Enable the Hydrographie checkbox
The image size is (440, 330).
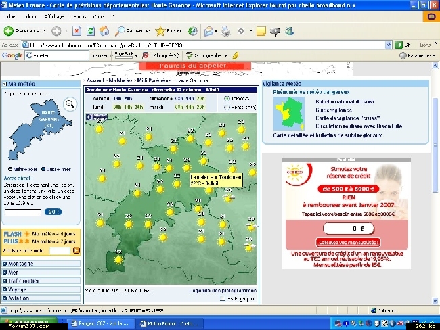223,298
